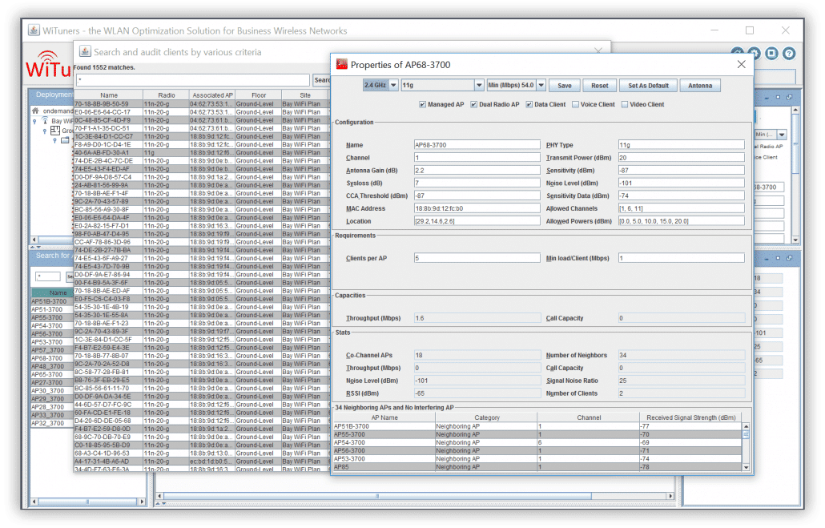
Task: Click the ondemand home icon in deployment tree
Action: pyautogui.click(x=35, y=111)
